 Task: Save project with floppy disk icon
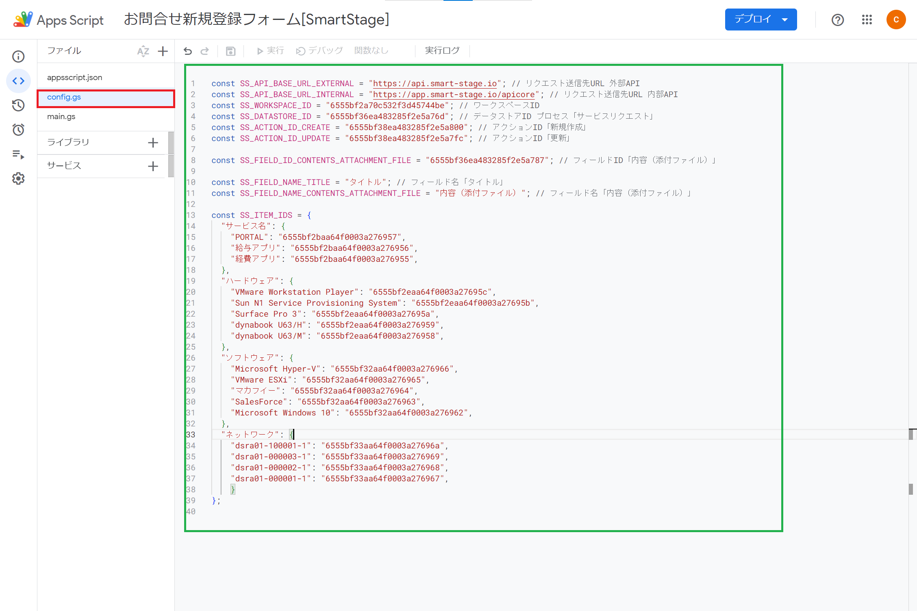(231, 51)
